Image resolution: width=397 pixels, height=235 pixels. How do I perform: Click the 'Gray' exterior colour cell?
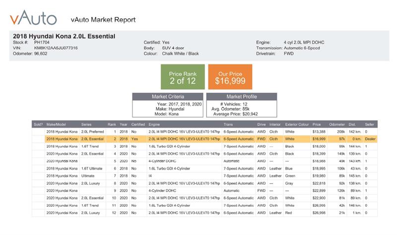click(289, 183)
